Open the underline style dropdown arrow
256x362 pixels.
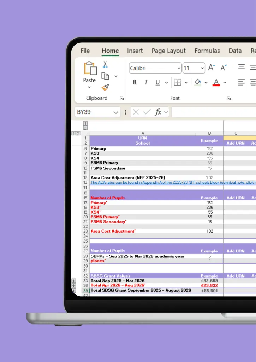point(166,83)
